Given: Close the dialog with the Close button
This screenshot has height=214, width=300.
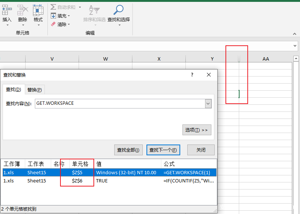Looking at the screenshot, I should pos(201,150).
